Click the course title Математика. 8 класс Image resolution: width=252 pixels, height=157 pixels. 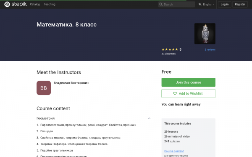pos(66,25)
